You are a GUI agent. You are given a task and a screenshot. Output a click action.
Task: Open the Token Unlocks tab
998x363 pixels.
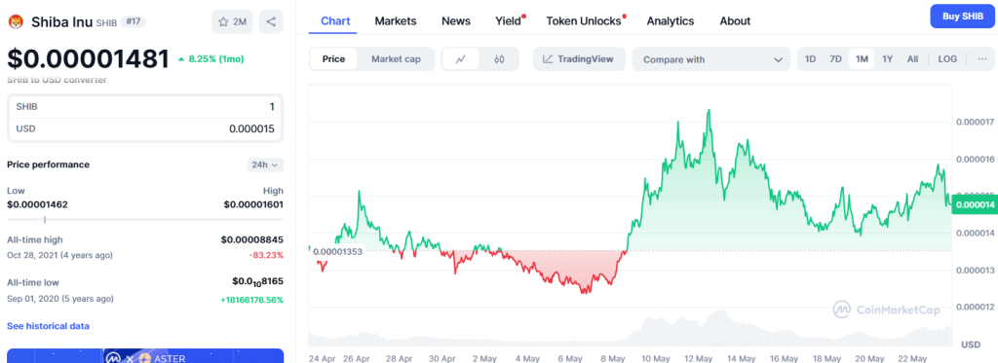tap(584, 21)
